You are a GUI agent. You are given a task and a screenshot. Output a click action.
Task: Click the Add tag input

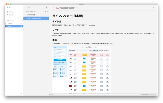coord(80,8)
